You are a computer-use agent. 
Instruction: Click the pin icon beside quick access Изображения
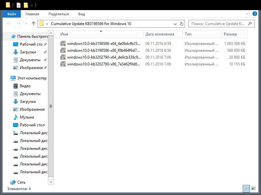45,68
